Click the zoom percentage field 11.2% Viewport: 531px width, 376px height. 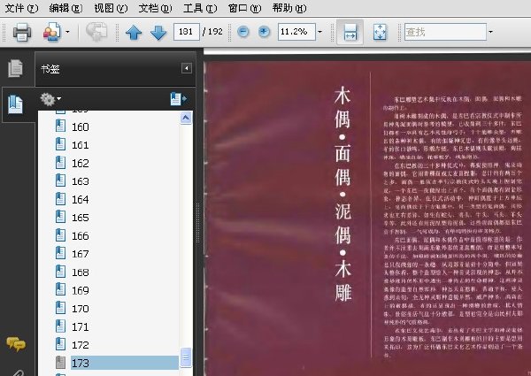click(x=296, y=32)
